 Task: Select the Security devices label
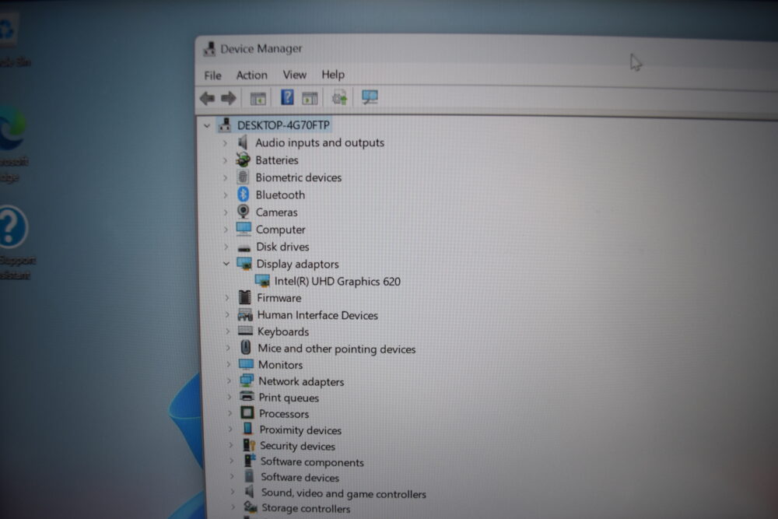point(297,446)
